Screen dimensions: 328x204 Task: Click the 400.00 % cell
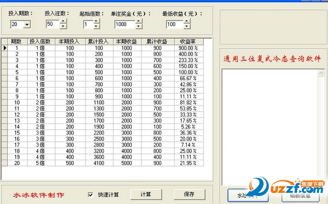pos(189,54)
